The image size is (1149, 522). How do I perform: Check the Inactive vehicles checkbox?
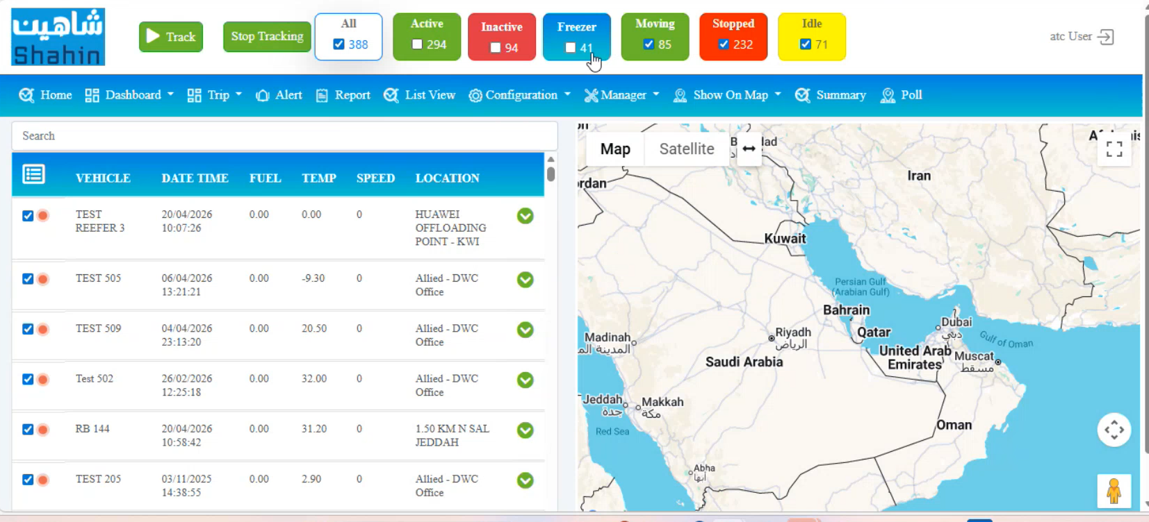tap(496, 48)
